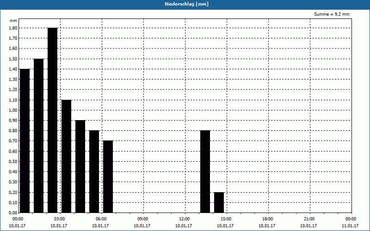This screenshot has height=231, width=370.
Task: Select the 'Summe = 9,2 mm' total label
Action: pos(332,14)
